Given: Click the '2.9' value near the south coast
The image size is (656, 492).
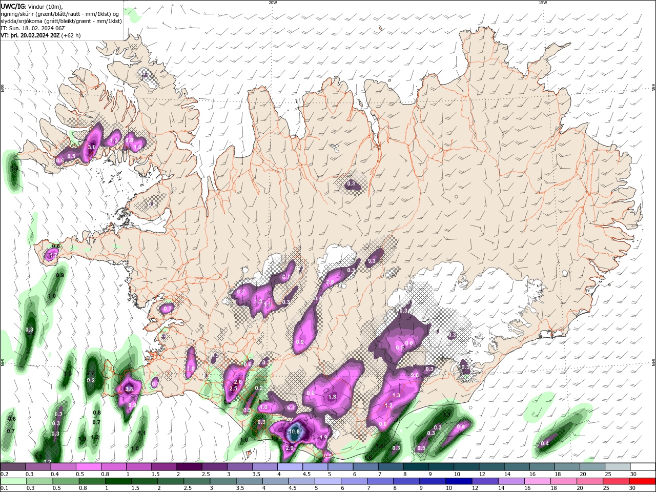Looking at the screenshot, I should click(x=290, y=448).
